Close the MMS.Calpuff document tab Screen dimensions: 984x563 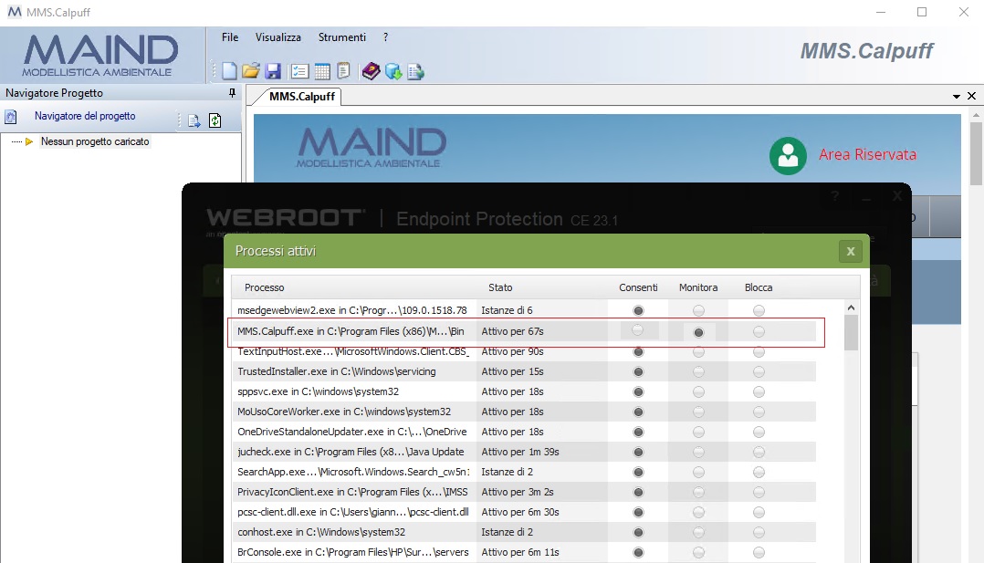point(971,96)
